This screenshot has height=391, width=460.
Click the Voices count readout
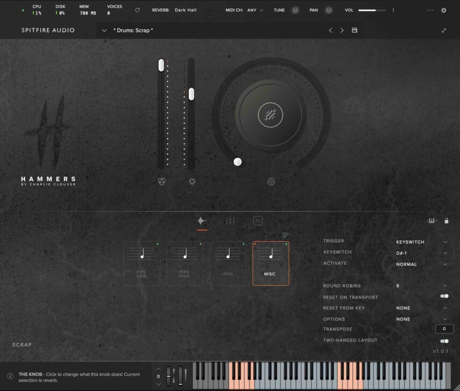point(109,13)
